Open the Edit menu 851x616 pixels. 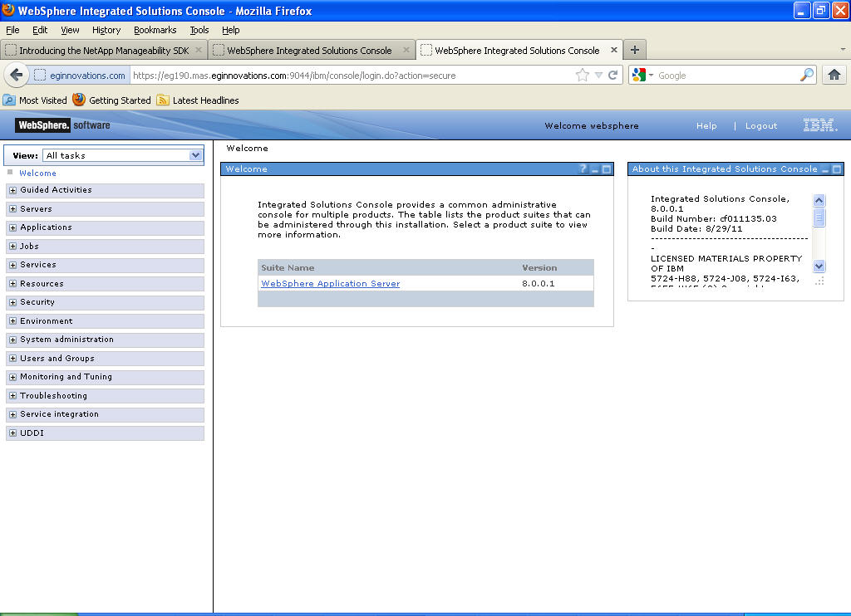[x=40, y=30]
